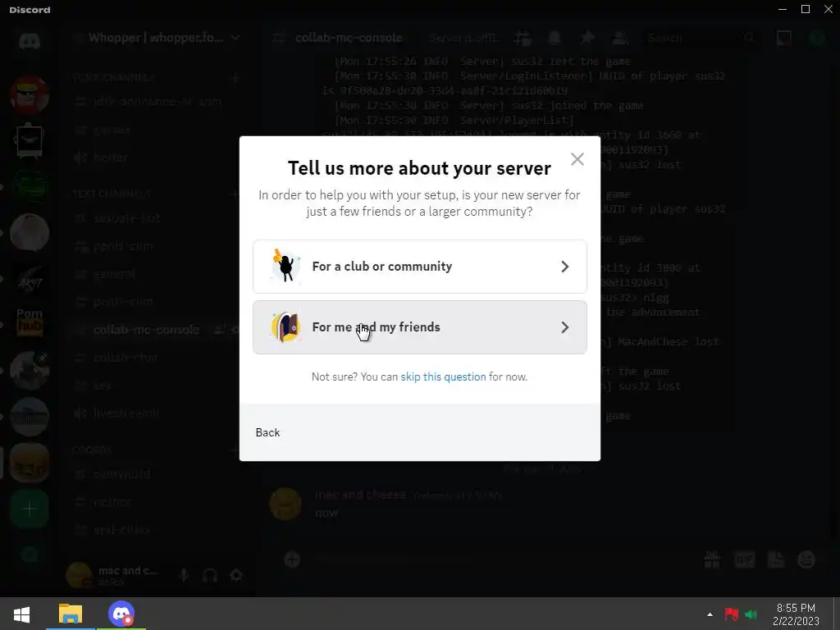Toggle microphone mute in user panel
Screen dimensions: 840x630
[x=184, y=575]
